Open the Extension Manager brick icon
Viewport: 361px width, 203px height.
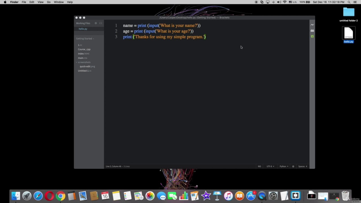[x=312, y=30]
